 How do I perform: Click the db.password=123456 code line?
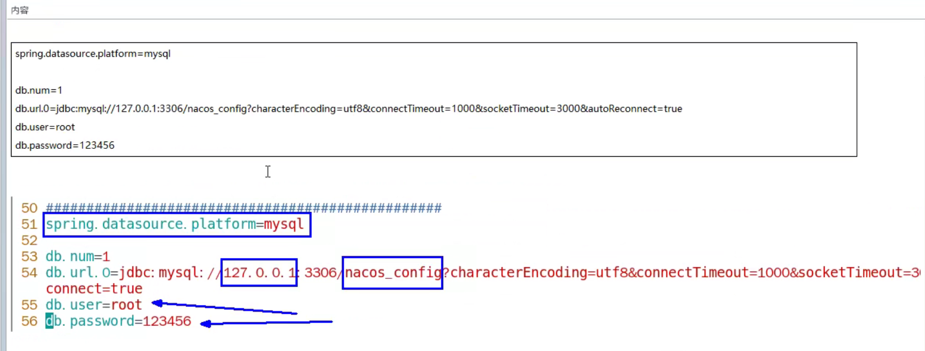[x=118, y=321]
